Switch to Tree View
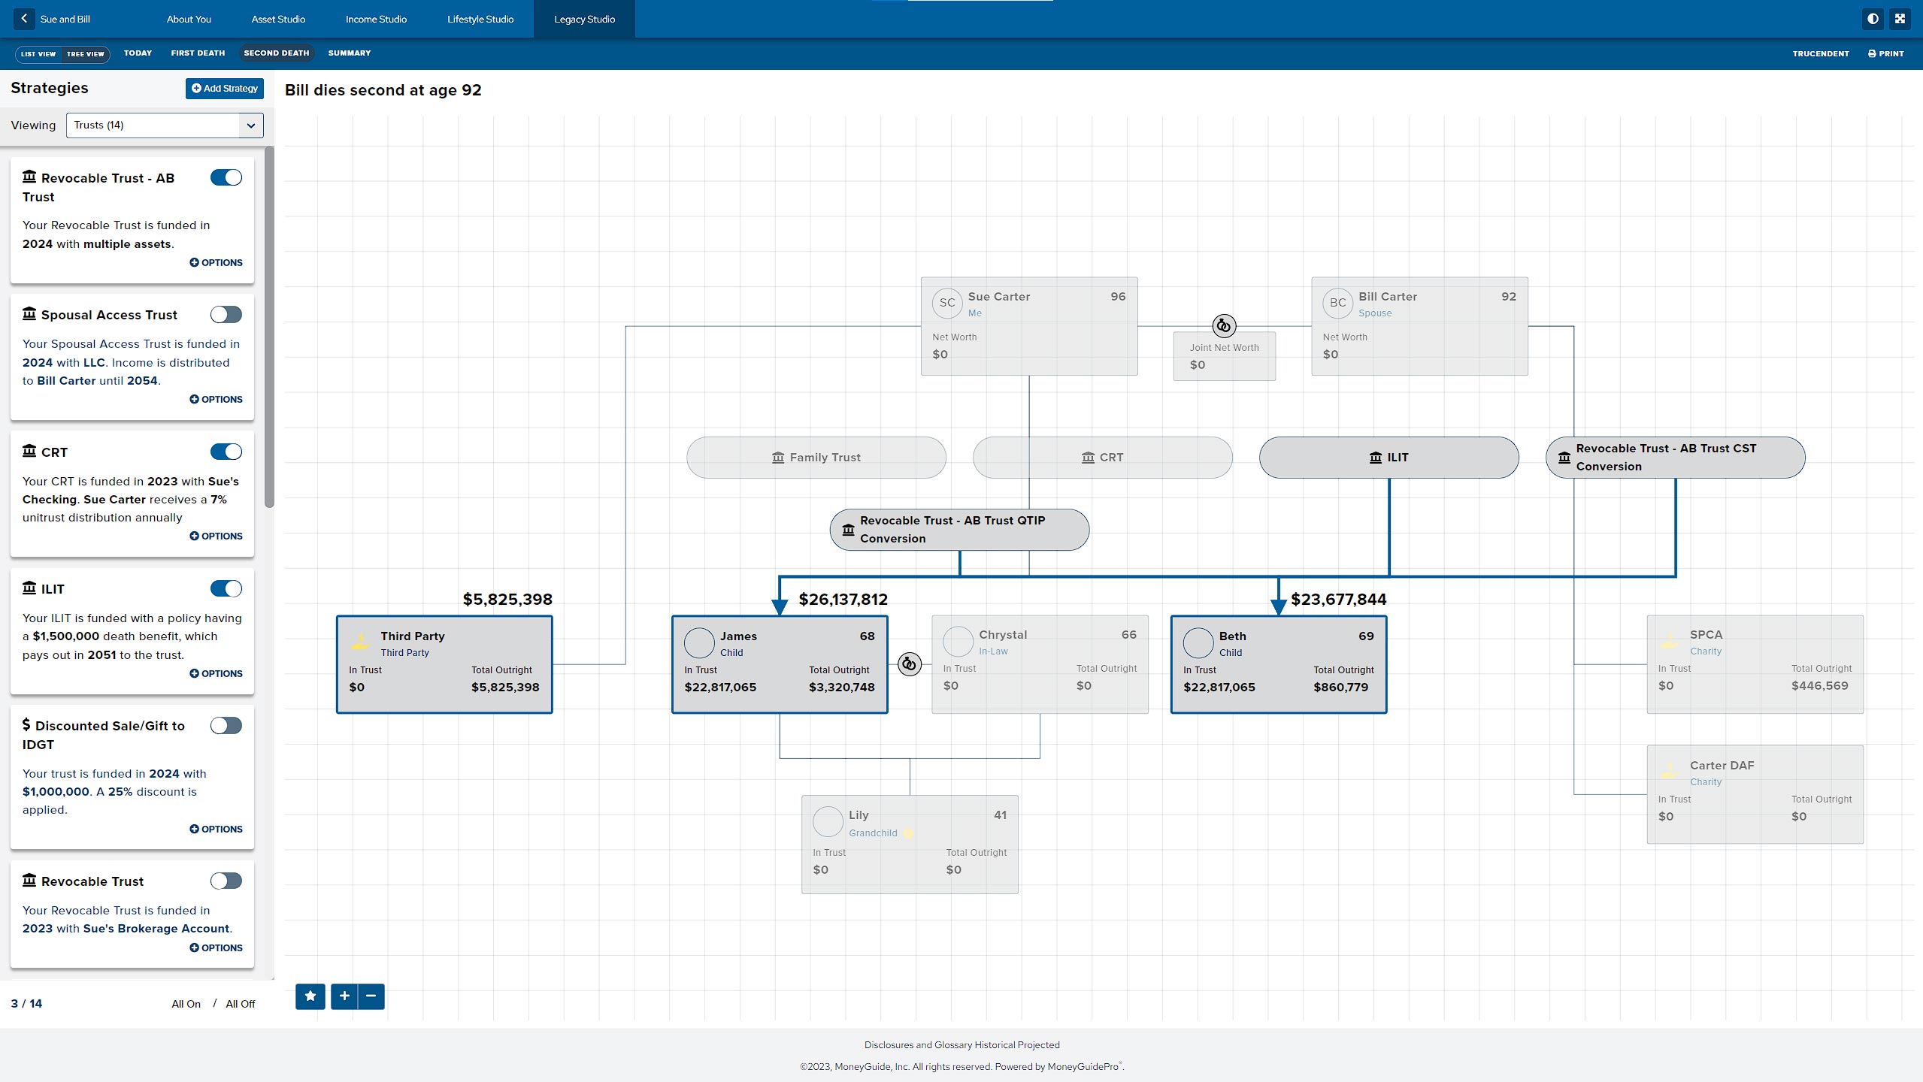 [x=86, y=54]
